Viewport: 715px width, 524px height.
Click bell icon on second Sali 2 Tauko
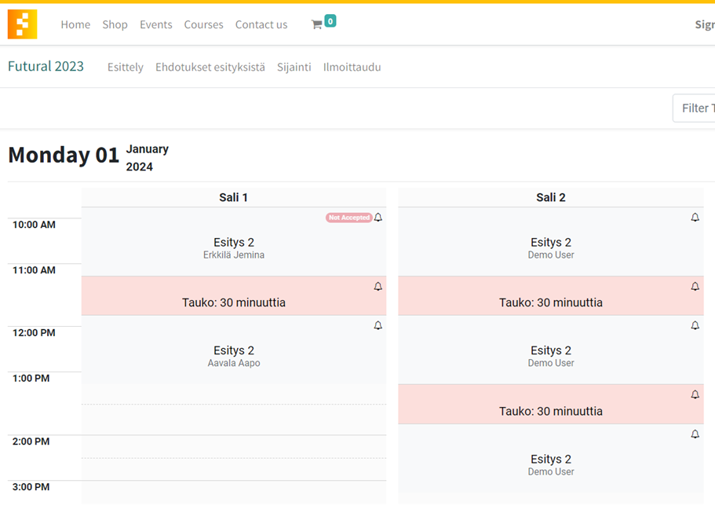tap(695, 395)
